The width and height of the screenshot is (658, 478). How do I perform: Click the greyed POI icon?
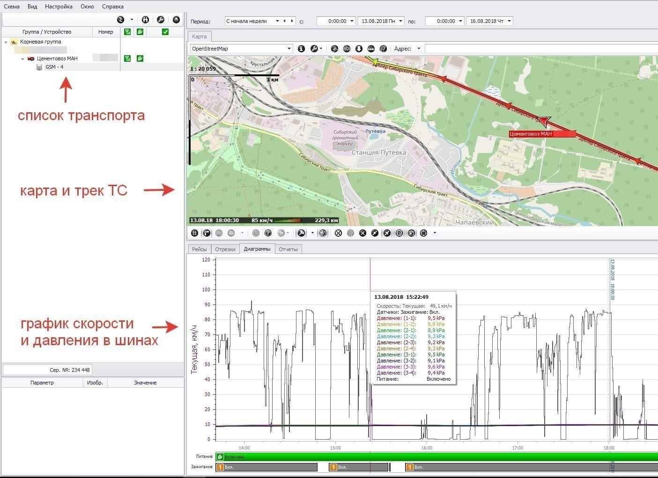[x=219, y=233]
